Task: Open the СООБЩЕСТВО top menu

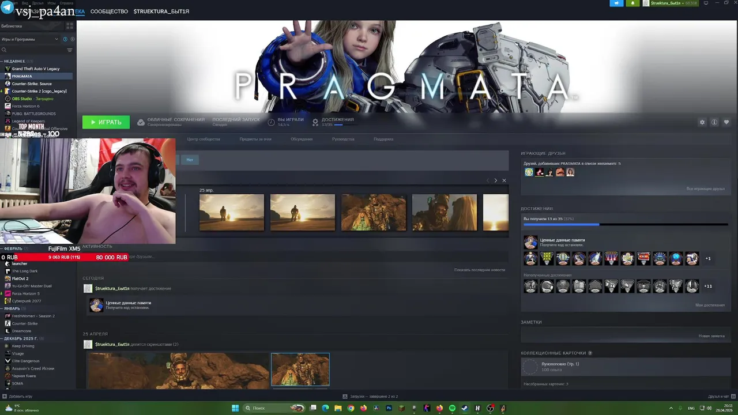Action: [x=109, y=12]
